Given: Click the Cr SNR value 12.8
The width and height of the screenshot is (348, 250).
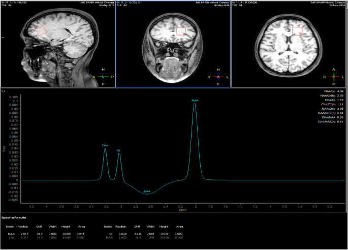Looking at the screenshot, I should (x=138, y=234).
